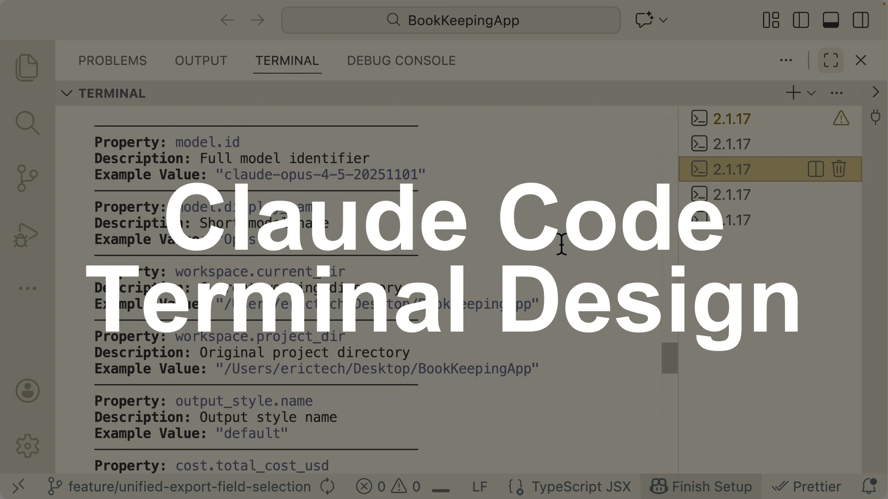Open panel views and more actions ellipsis
The image size is (888, 499).
[x=786, y=60]
